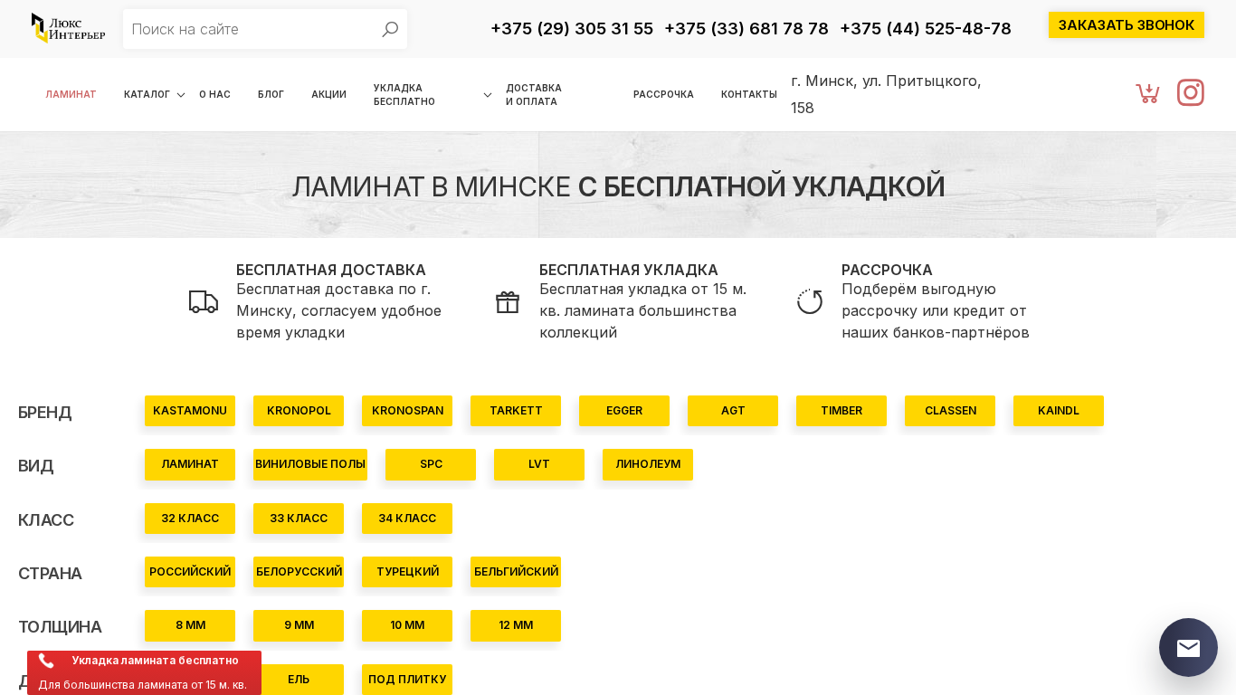Go to the О нас page
Screen dimensions: 1236x695
coord(214,94)
